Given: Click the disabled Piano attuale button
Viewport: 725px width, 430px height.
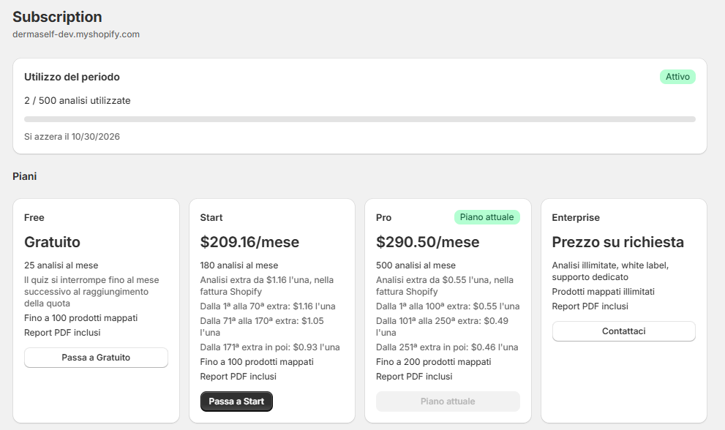Looking at the screenshot, I should pos(448,401).
